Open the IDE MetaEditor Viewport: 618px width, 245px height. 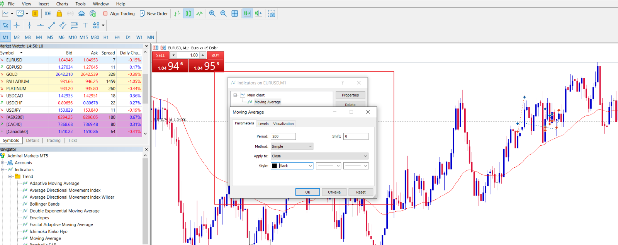point(48,14)
